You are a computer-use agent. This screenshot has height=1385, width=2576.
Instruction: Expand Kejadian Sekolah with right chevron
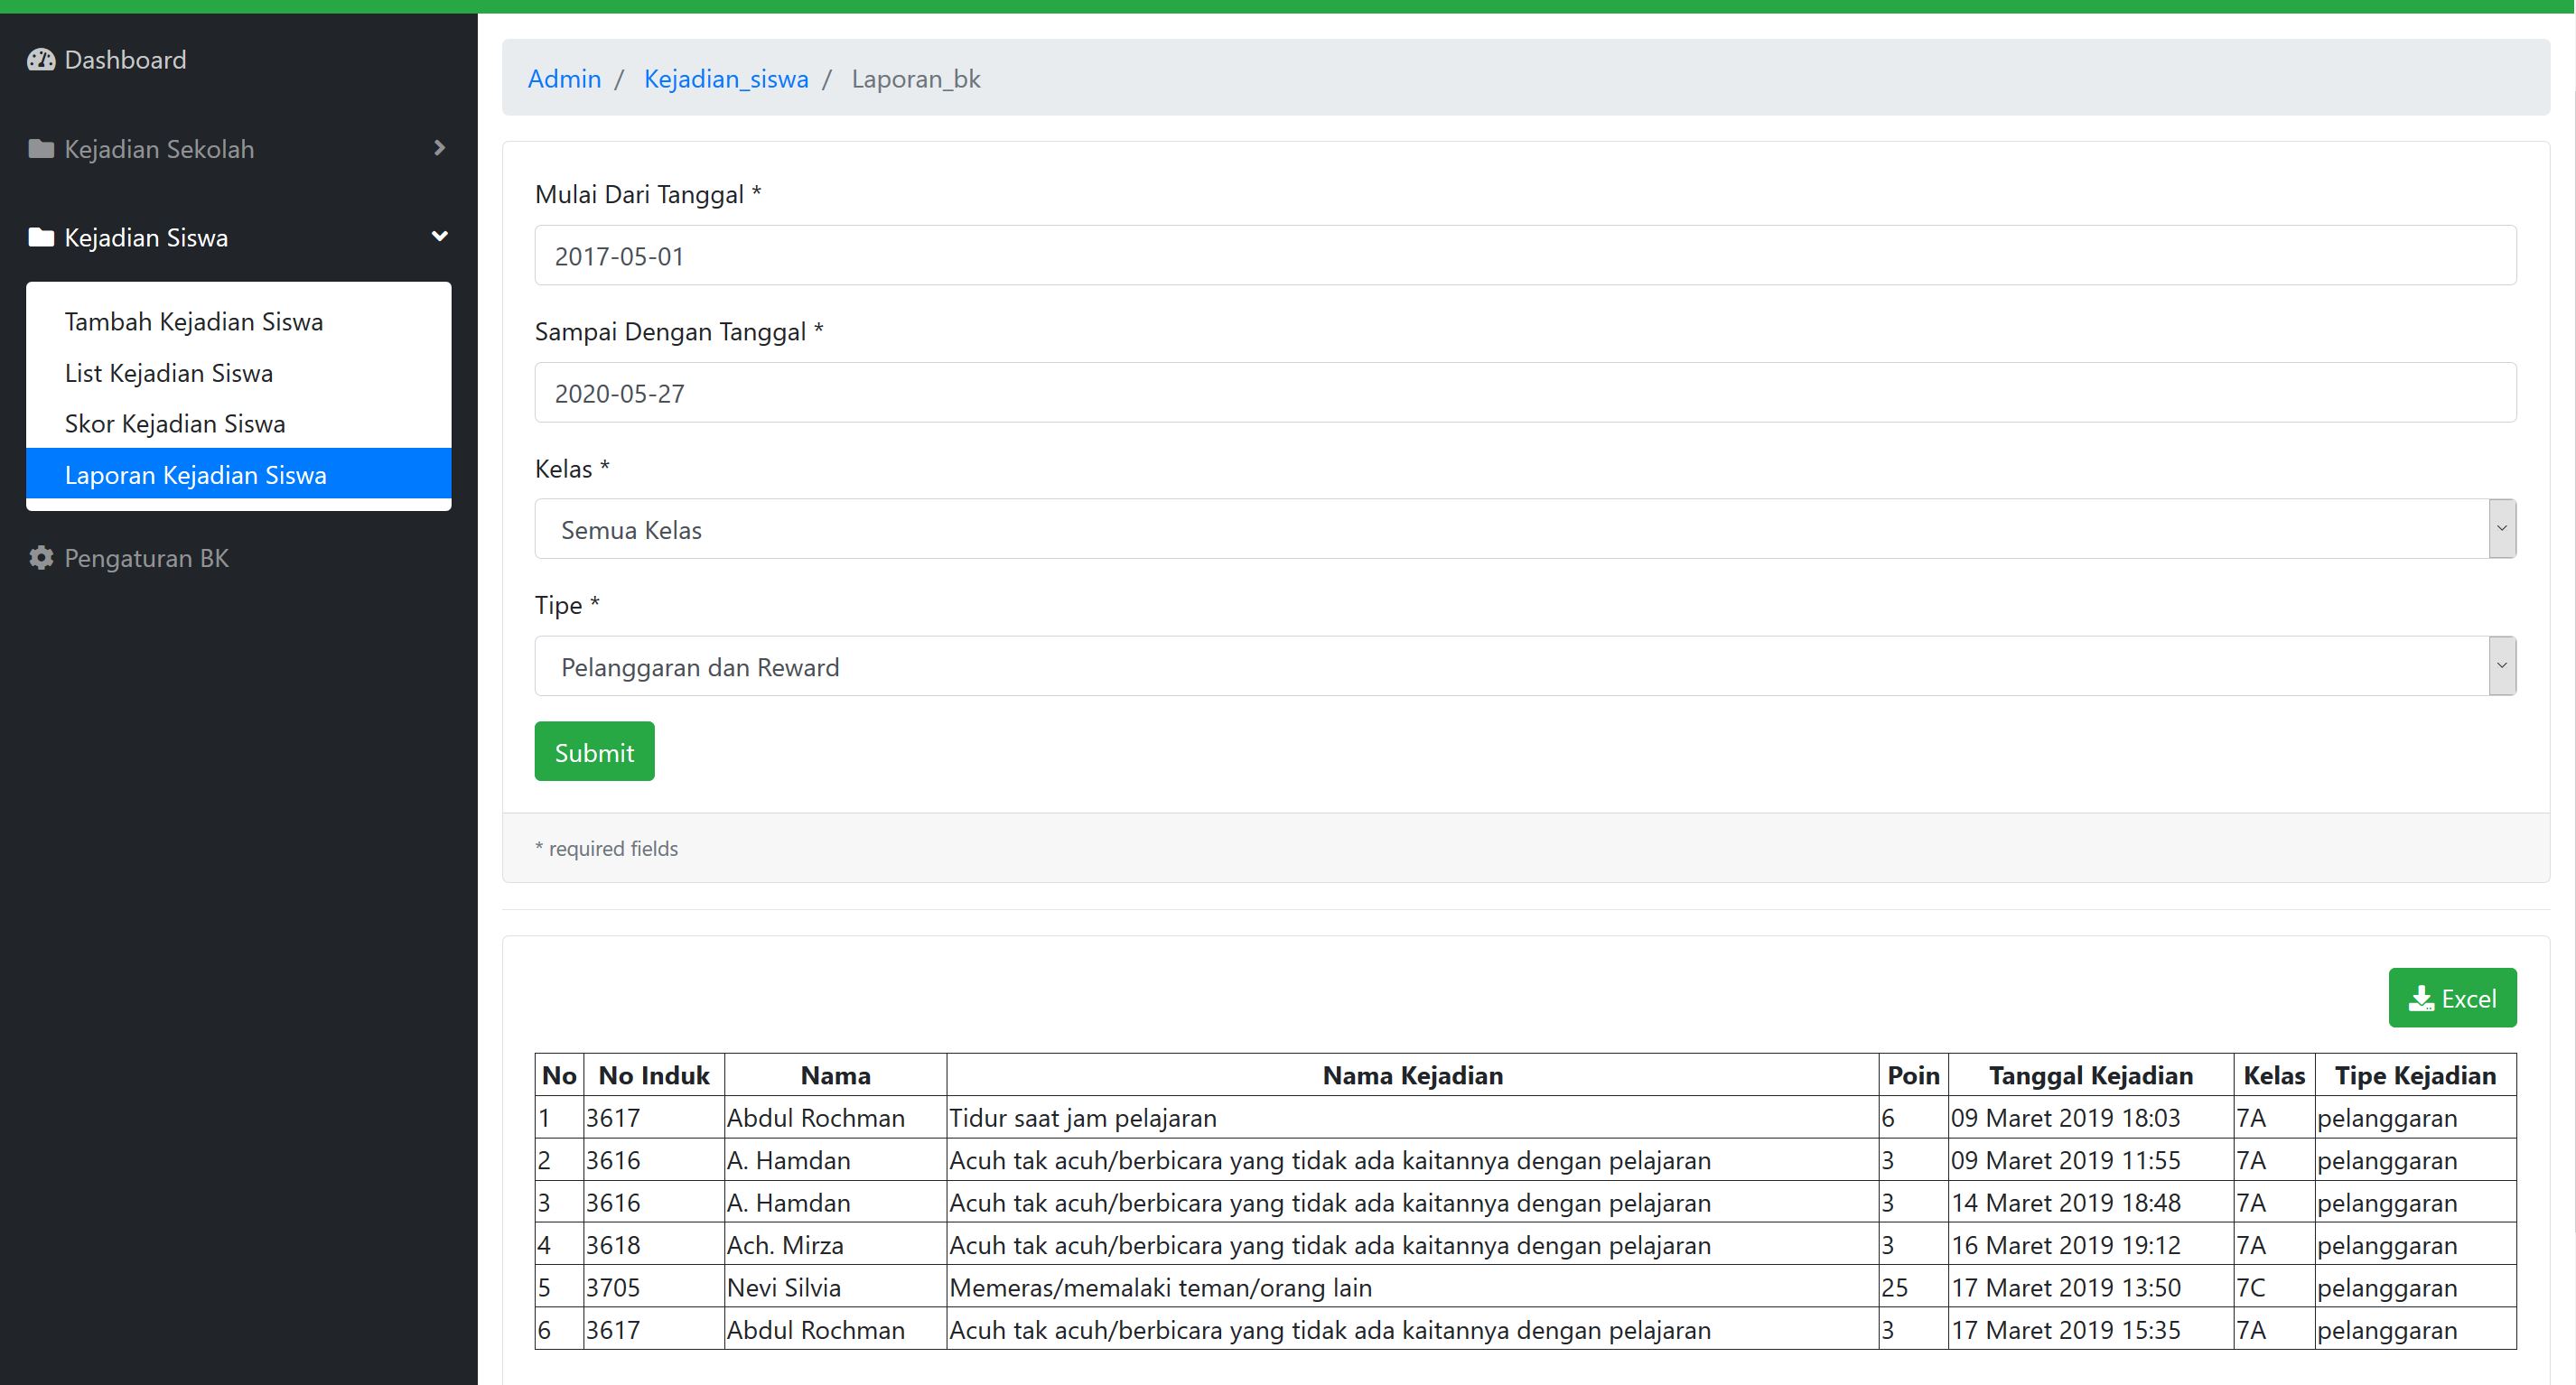point(439,148)
